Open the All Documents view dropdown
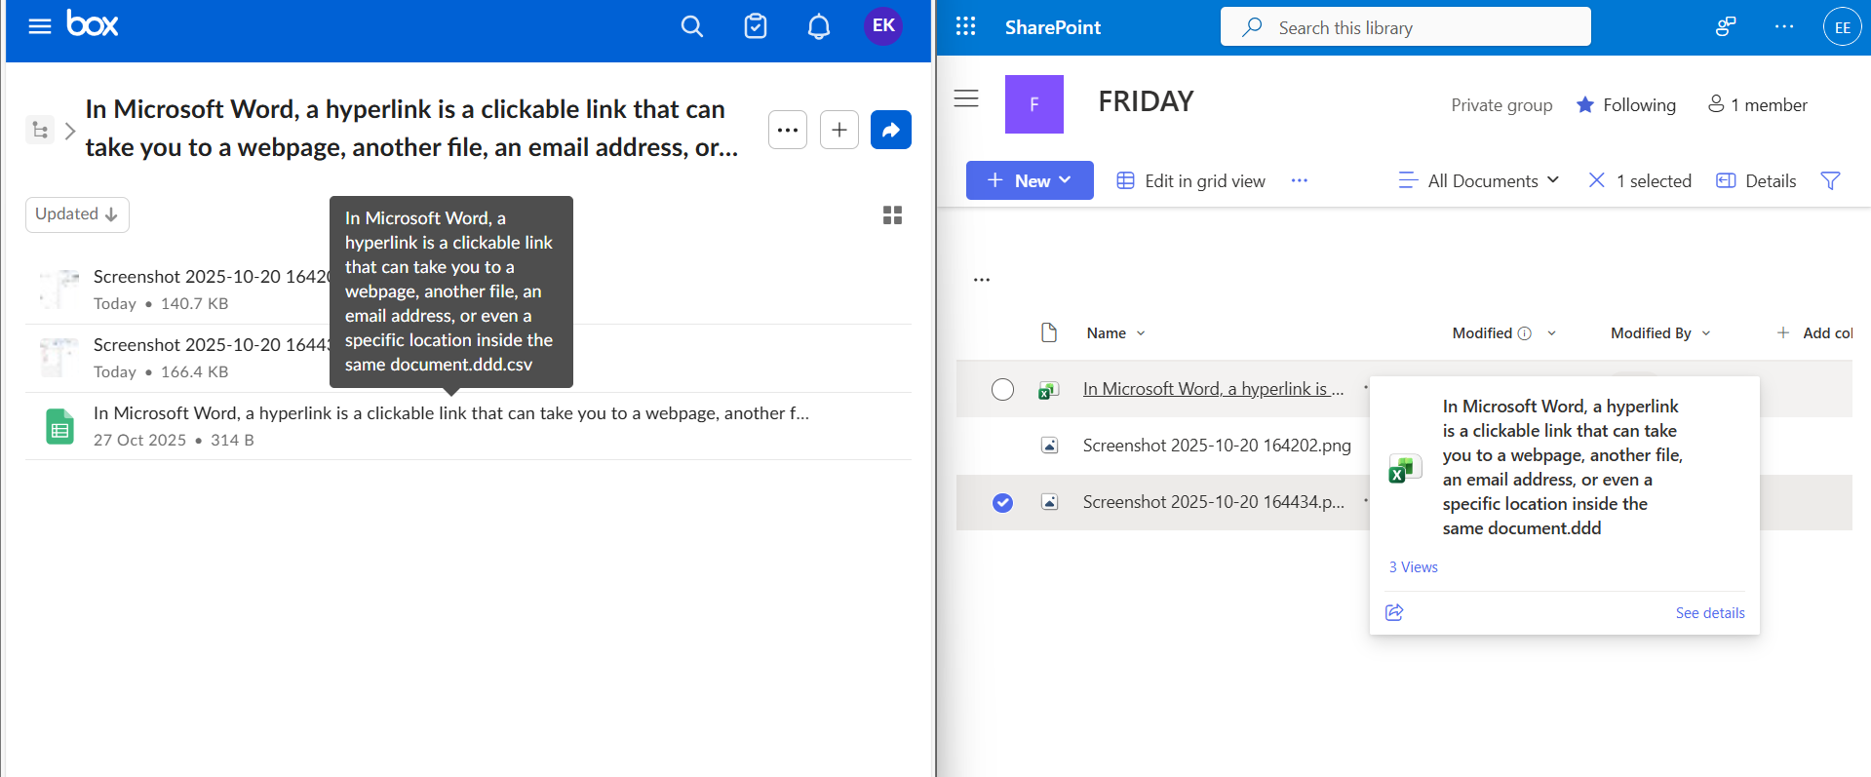1871x777 pixels. click(x=1479, y=180)
